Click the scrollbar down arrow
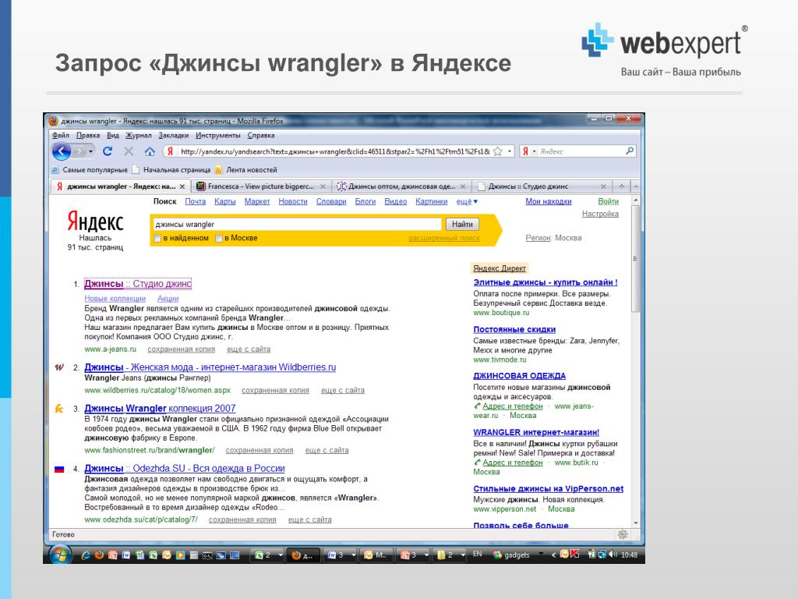 tap(636, 523)
